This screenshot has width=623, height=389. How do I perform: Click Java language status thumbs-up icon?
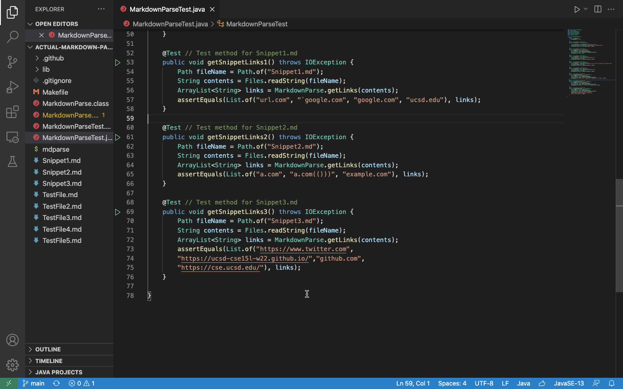click(x=542, y=383)
